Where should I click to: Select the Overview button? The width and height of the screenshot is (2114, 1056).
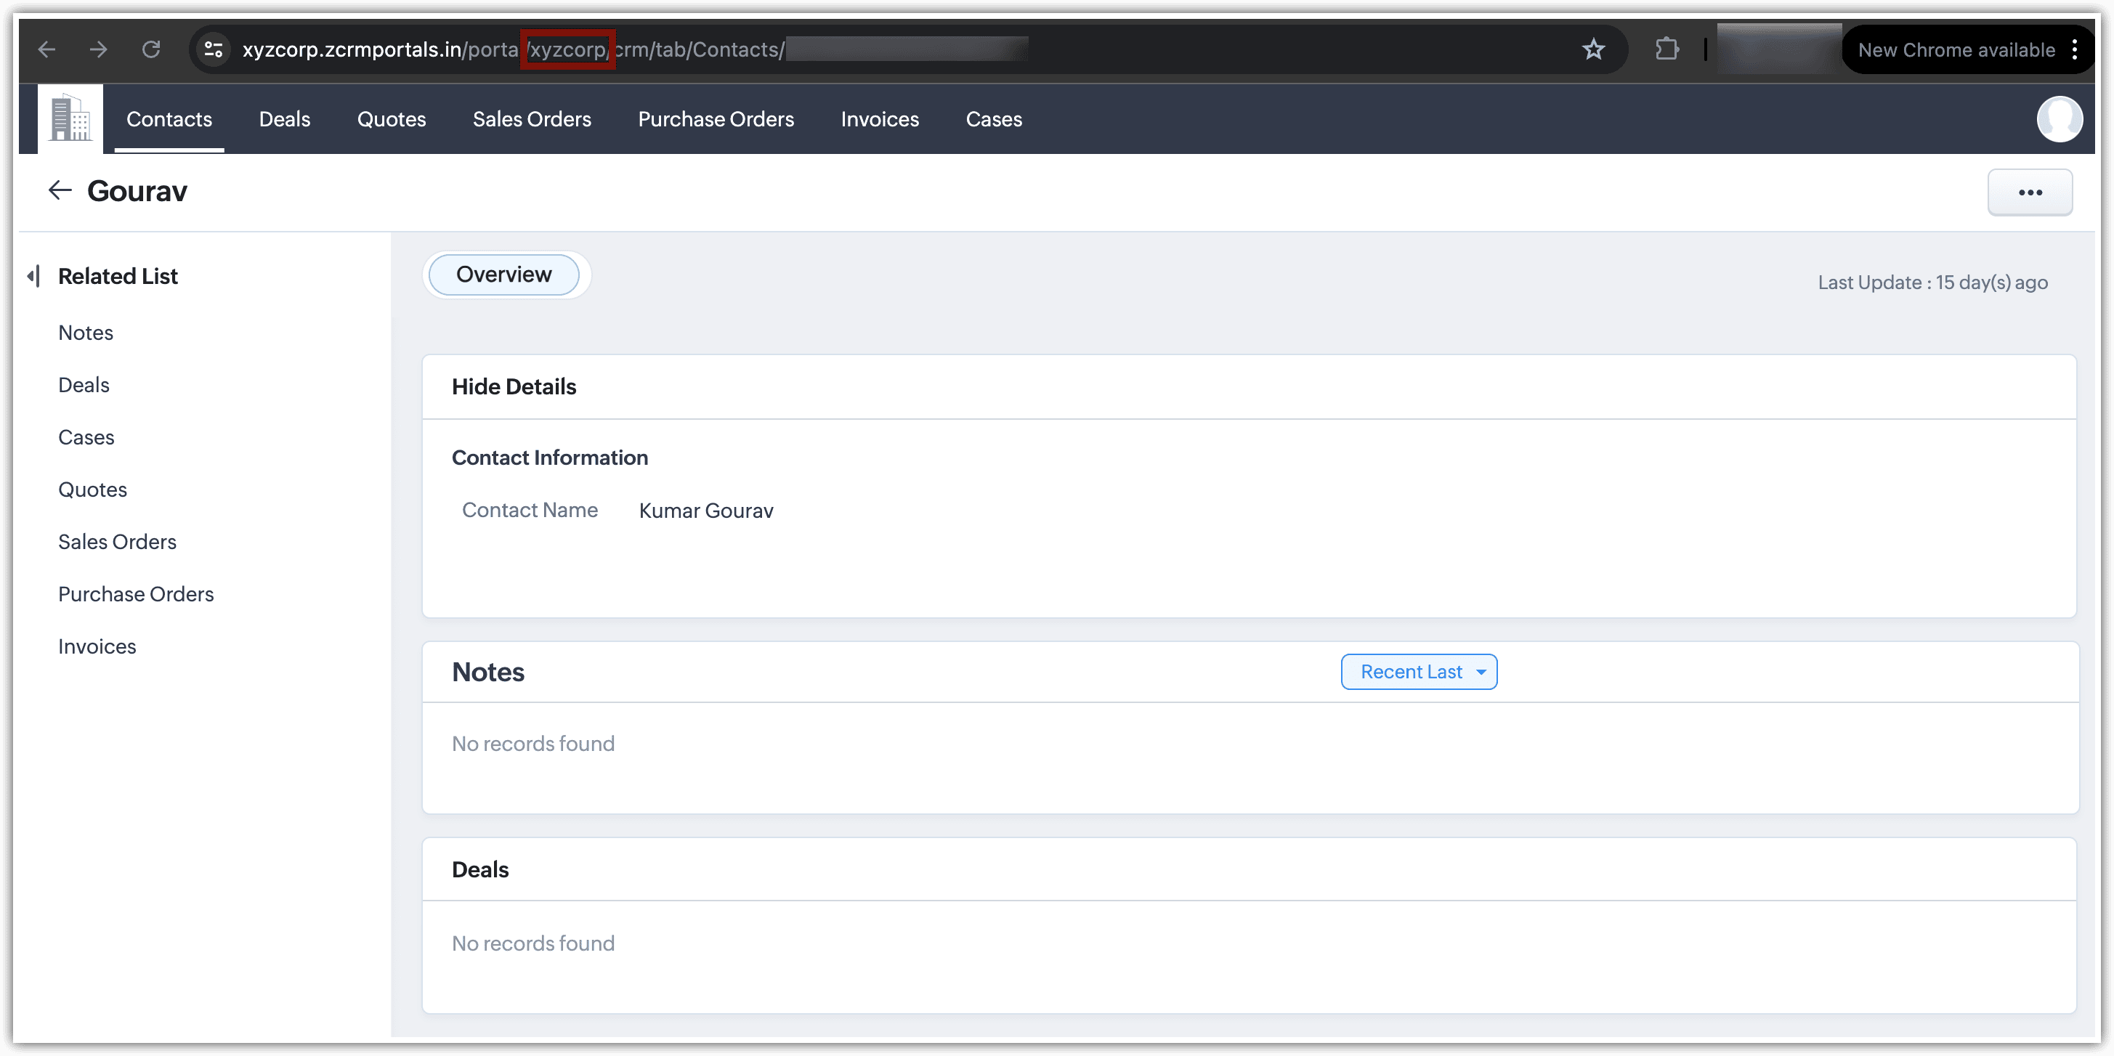click(x=504, y=274)
